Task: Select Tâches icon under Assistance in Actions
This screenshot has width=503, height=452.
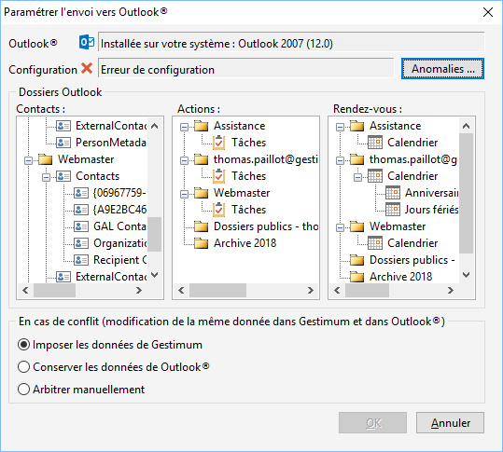Action: click(218, 143)
